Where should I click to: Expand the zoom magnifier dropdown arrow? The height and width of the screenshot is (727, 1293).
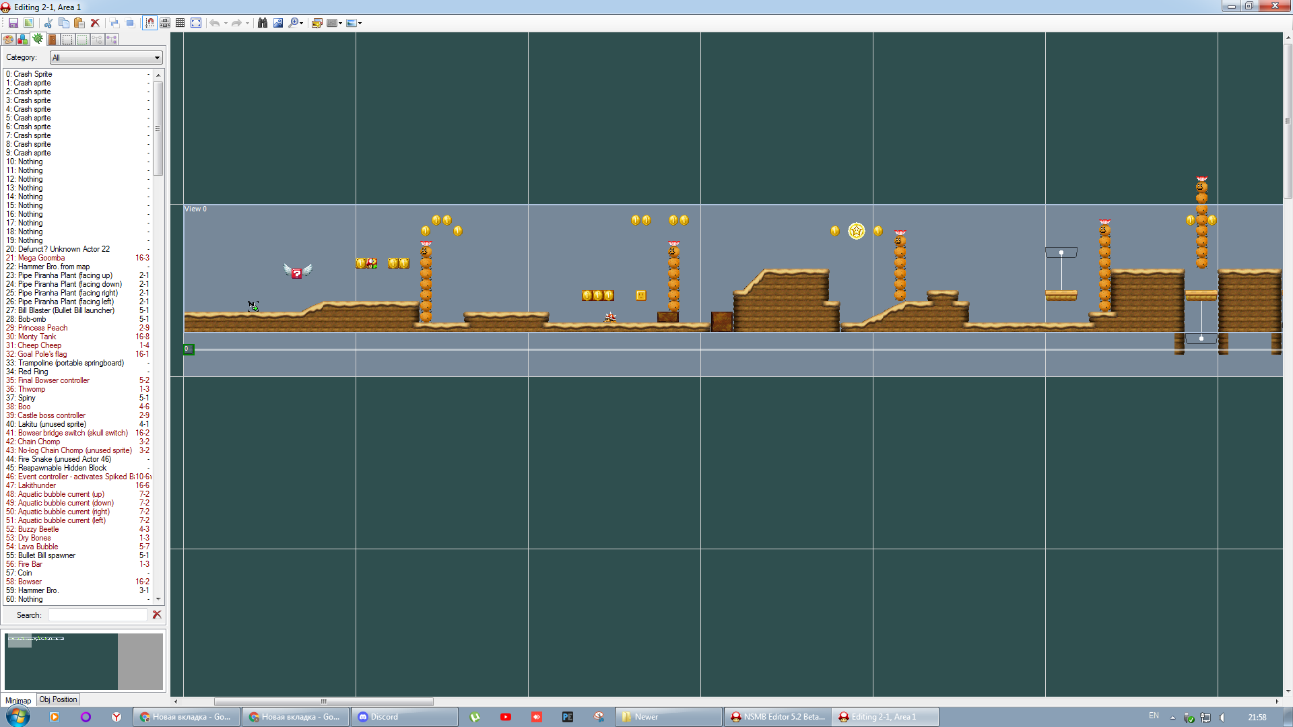pos(302,23)
